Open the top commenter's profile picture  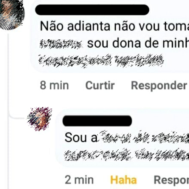point(12,15)
